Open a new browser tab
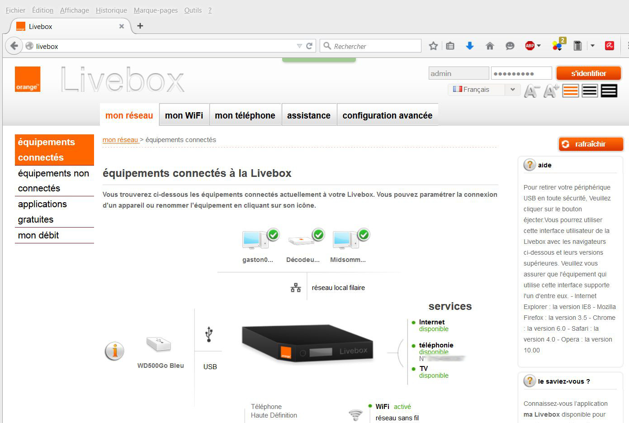This screenshot has width=629, height=423. (140, 26)
